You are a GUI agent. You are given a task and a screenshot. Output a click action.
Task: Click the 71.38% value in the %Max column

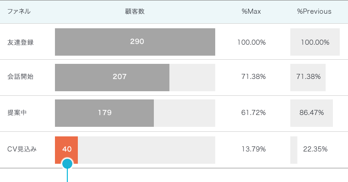point(254,77)
